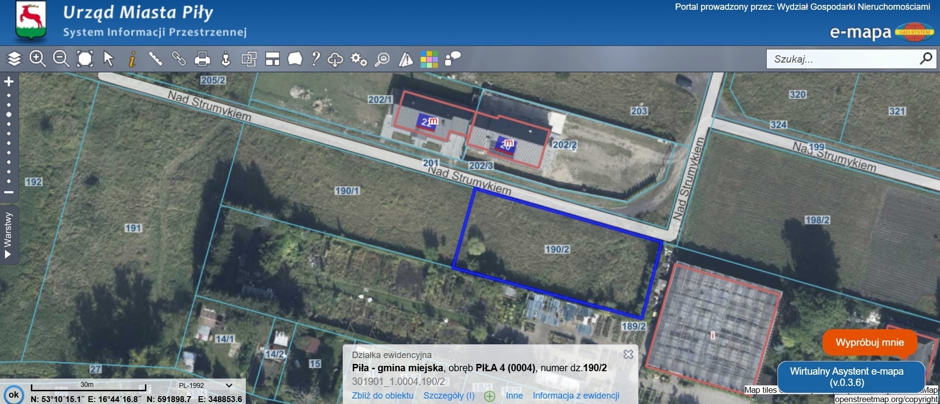Expand the Warstwy side panel

pyautogui.click(x=8, y=235)
